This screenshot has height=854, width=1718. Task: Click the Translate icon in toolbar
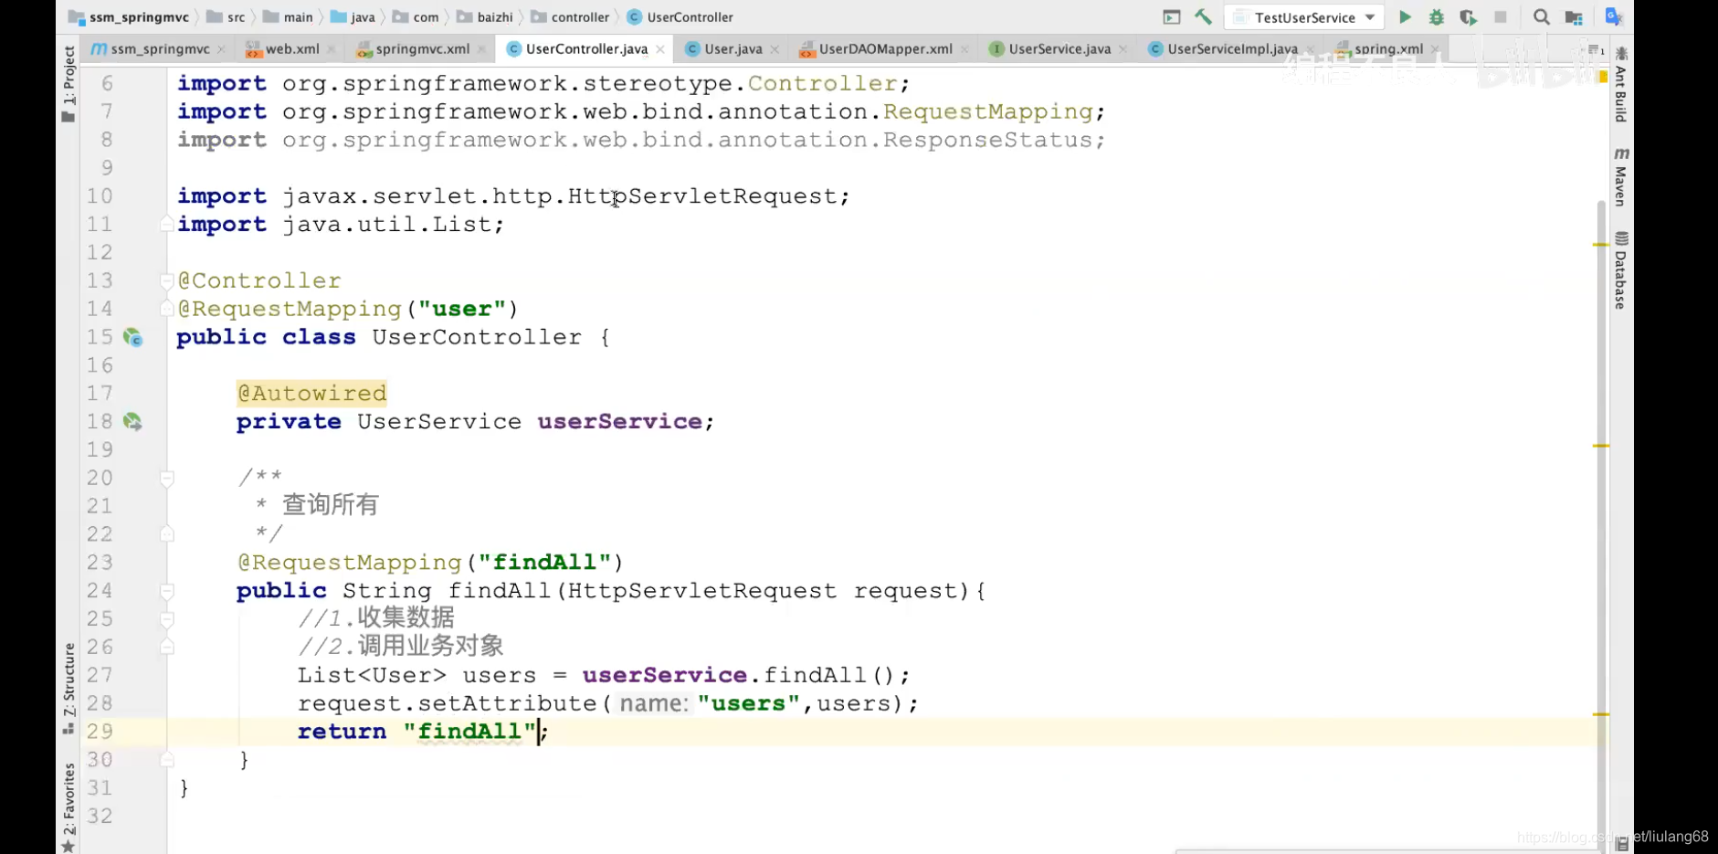(x=1613, y=17)
